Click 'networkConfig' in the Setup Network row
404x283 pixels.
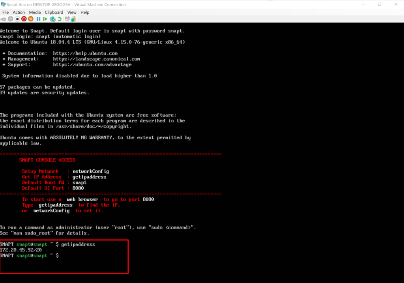point(91,171)
